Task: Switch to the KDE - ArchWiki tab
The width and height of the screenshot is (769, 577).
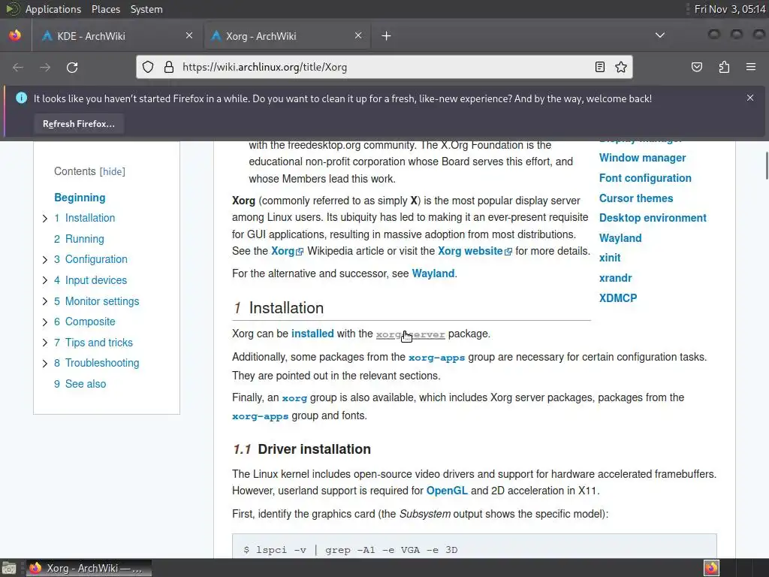Action: click(116, 35)
